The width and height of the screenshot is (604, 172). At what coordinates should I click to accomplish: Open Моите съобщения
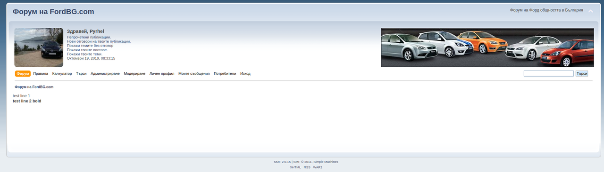click(194, 74)
